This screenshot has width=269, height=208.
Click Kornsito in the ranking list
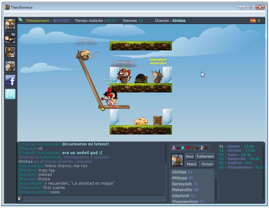coord(234,151)
